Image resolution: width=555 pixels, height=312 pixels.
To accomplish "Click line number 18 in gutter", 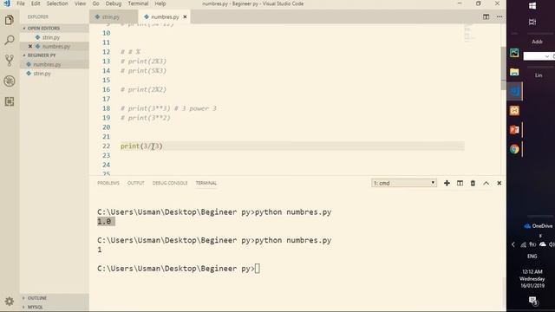I will (106, 108).
